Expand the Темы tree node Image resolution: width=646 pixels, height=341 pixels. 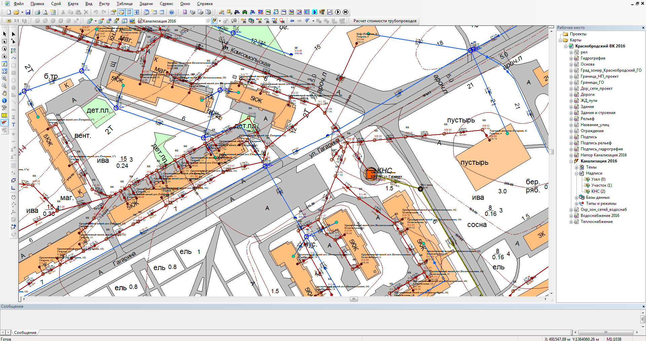point(576,167)
